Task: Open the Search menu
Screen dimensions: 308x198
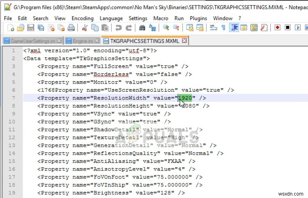Action: pyautogui.click(x=40, y=19)
